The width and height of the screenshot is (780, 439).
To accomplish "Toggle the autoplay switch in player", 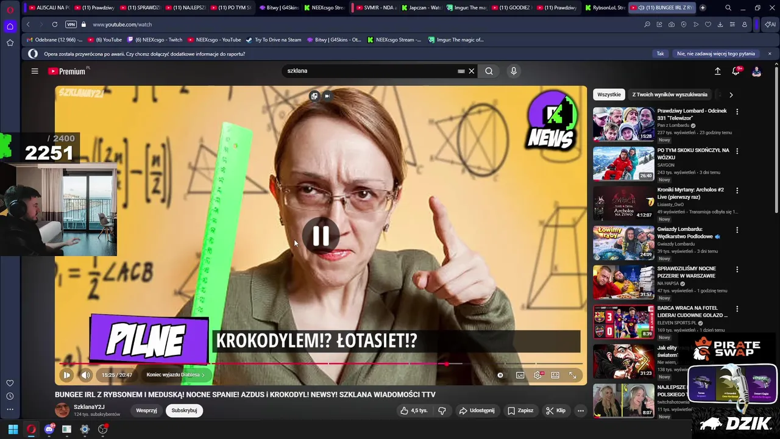I will pos(500,375).
